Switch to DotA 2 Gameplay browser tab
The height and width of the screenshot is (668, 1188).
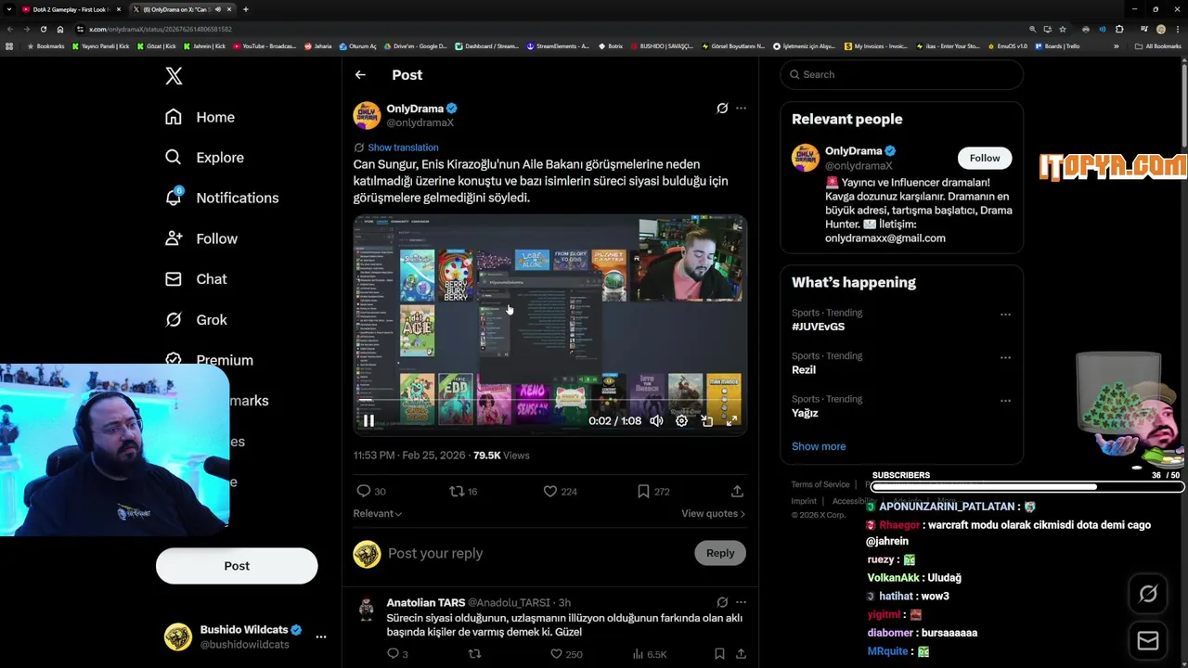71,9
